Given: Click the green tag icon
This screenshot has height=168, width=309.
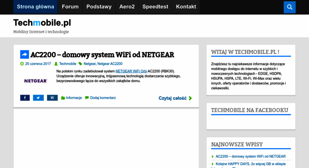Looking at the screenshot, I should point(80,64).
